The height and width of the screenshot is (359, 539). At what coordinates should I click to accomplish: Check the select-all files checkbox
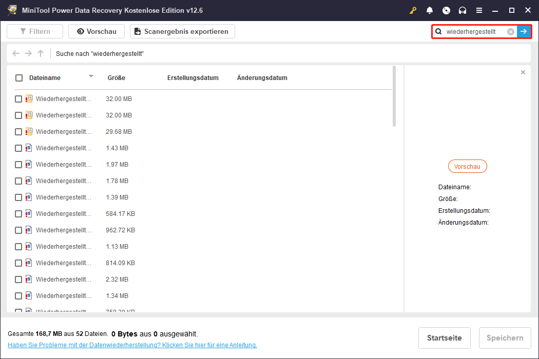[19, 77]
